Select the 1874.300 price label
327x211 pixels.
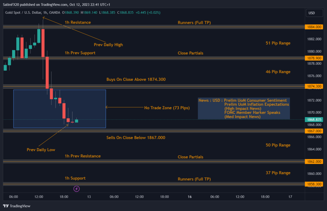coord(314,86)
